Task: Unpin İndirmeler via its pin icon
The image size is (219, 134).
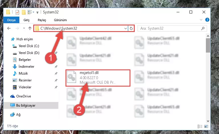Action: tap(56, 67)
